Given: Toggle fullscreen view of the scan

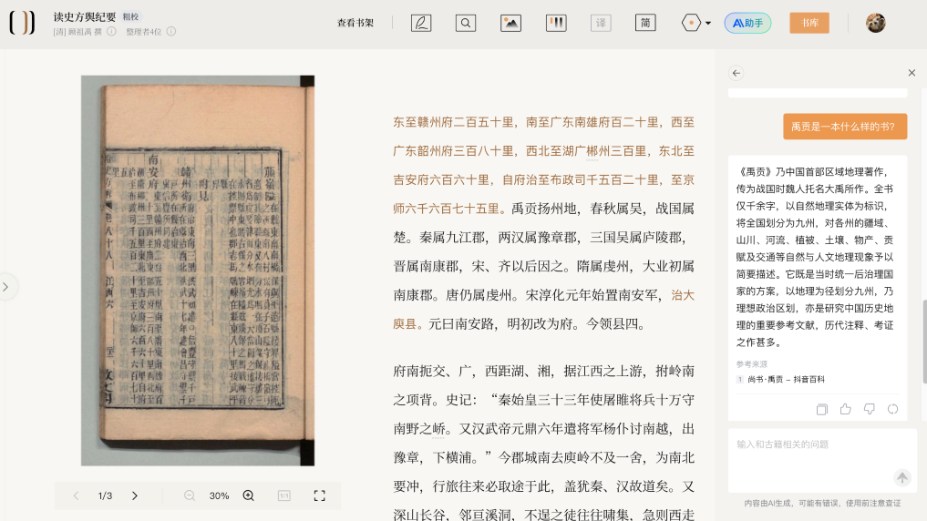Looking at the screenshot, I should 319,495.
